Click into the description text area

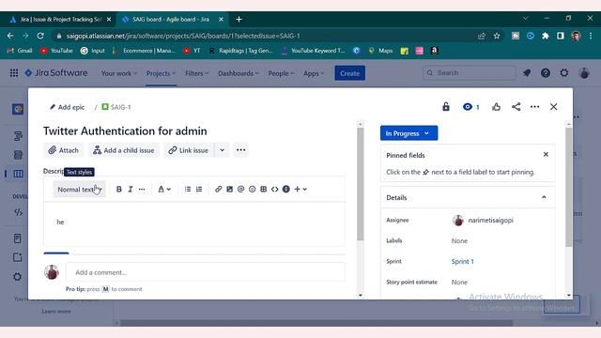pyautogui.click(x=194, y=223)
